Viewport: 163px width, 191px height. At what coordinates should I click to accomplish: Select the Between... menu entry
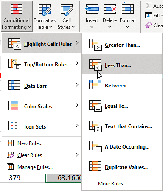pyautogui.click(x=122, y=84)
